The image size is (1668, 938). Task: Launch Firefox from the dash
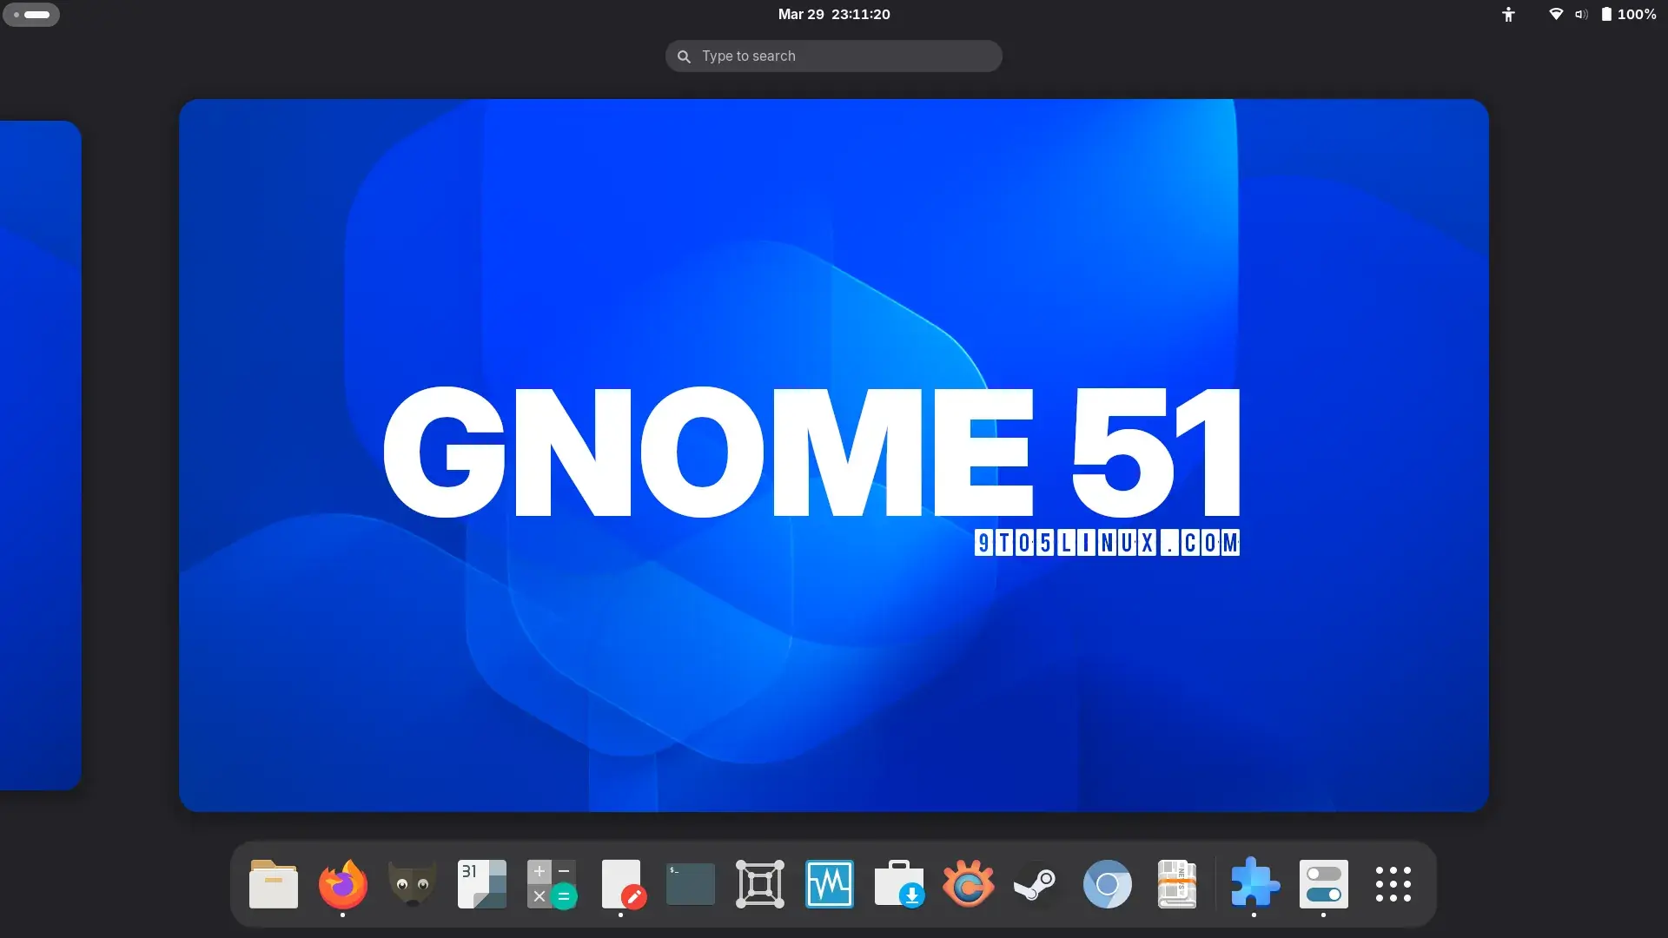[x=343, y=884]
